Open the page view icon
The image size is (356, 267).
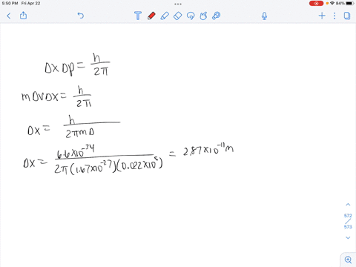click(347, 16)
